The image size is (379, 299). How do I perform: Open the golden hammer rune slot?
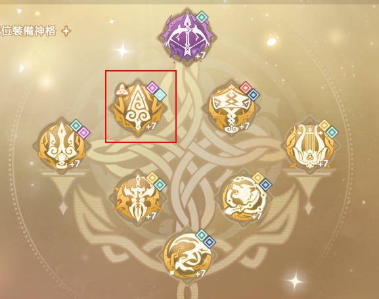click(x=231, y=109)
